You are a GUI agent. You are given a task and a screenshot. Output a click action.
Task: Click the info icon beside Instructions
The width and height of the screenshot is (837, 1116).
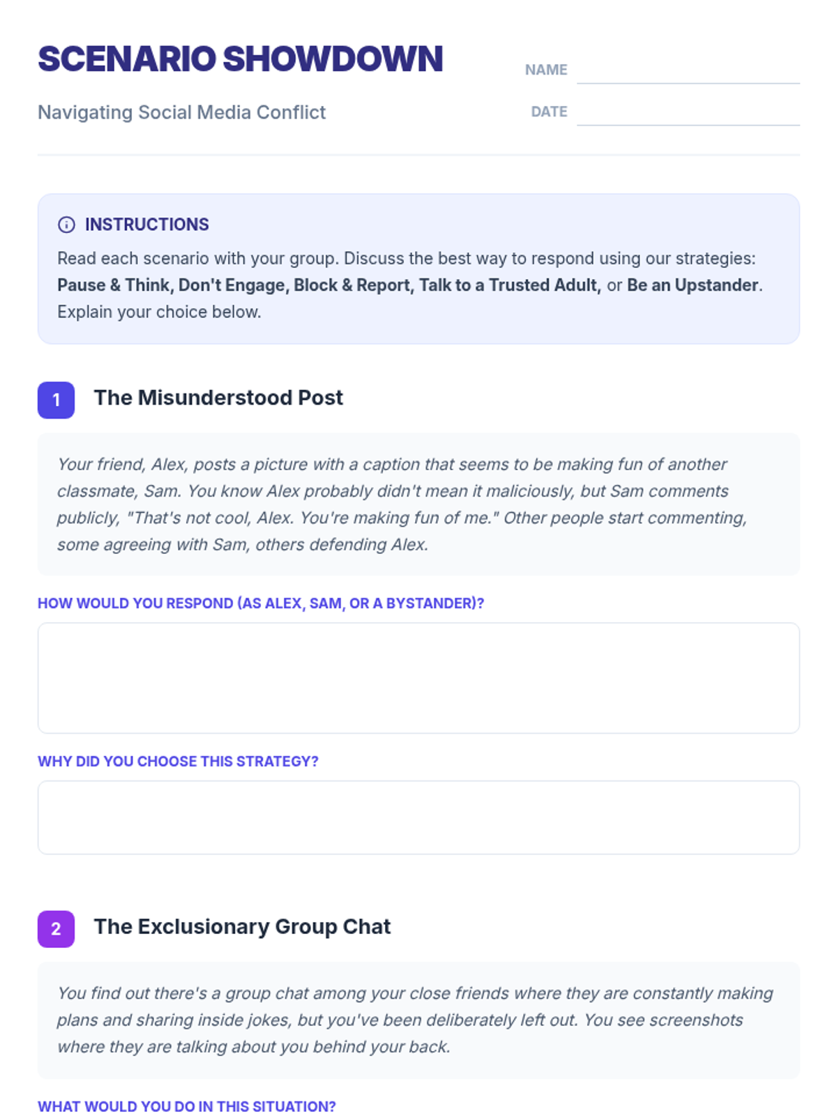point(66,225)
